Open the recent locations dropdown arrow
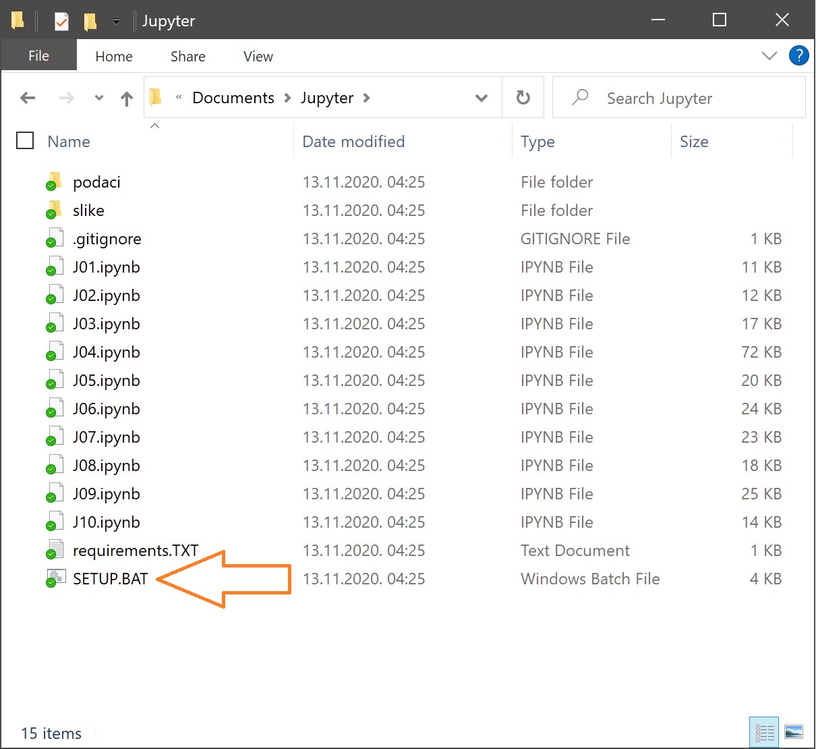This screenshot has height=749, width=816. point(99,98)
